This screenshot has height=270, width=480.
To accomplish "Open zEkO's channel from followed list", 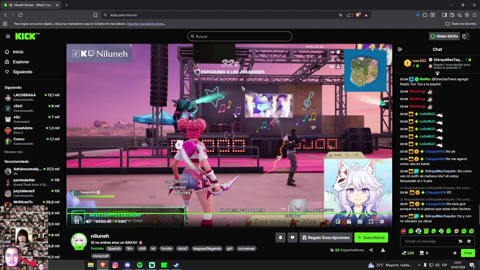I will (x=32, y=108).
